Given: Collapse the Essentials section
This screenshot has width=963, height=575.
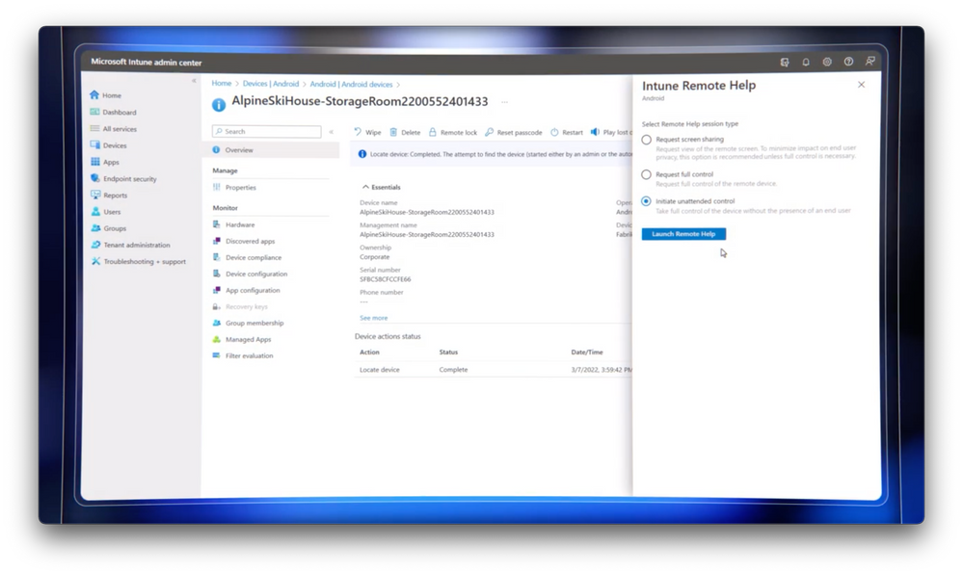Looking at the screenshot, I should [381, 187].
